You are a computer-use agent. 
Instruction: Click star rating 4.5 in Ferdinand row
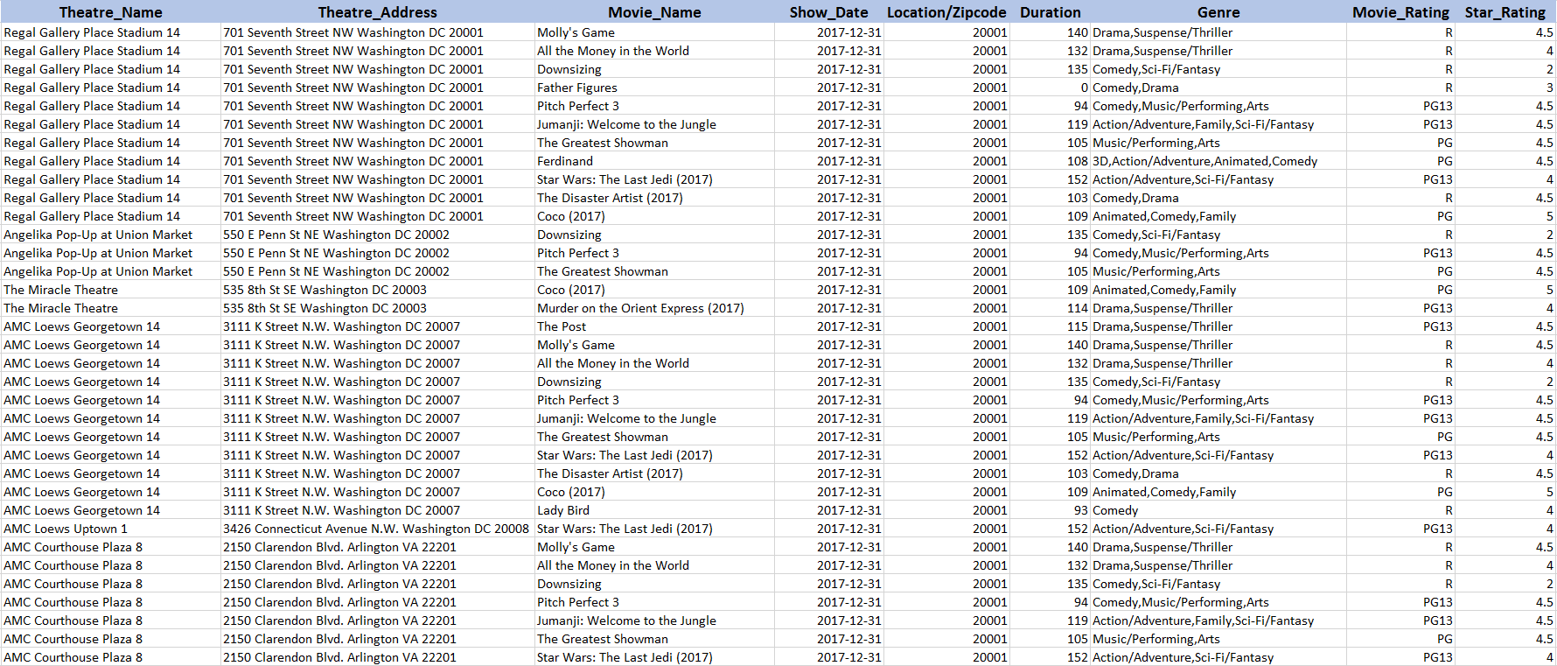(x=1505, y=161)
